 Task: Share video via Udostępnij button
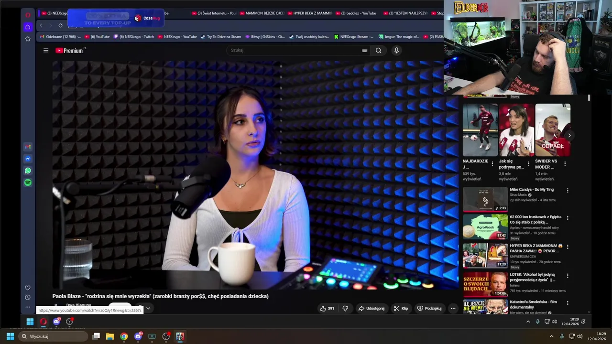(372, 308)
